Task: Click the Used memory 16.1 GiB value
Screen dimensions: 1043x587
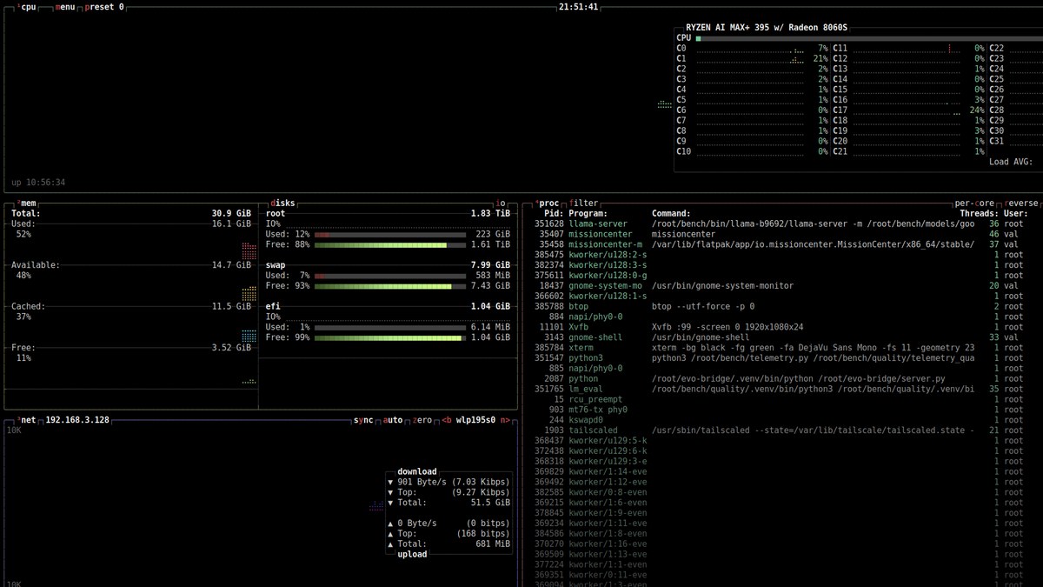Action: pos(231,223)
